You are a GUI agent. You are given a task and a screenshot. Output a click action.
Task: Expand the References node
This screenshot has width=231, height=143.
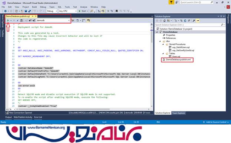163,38
